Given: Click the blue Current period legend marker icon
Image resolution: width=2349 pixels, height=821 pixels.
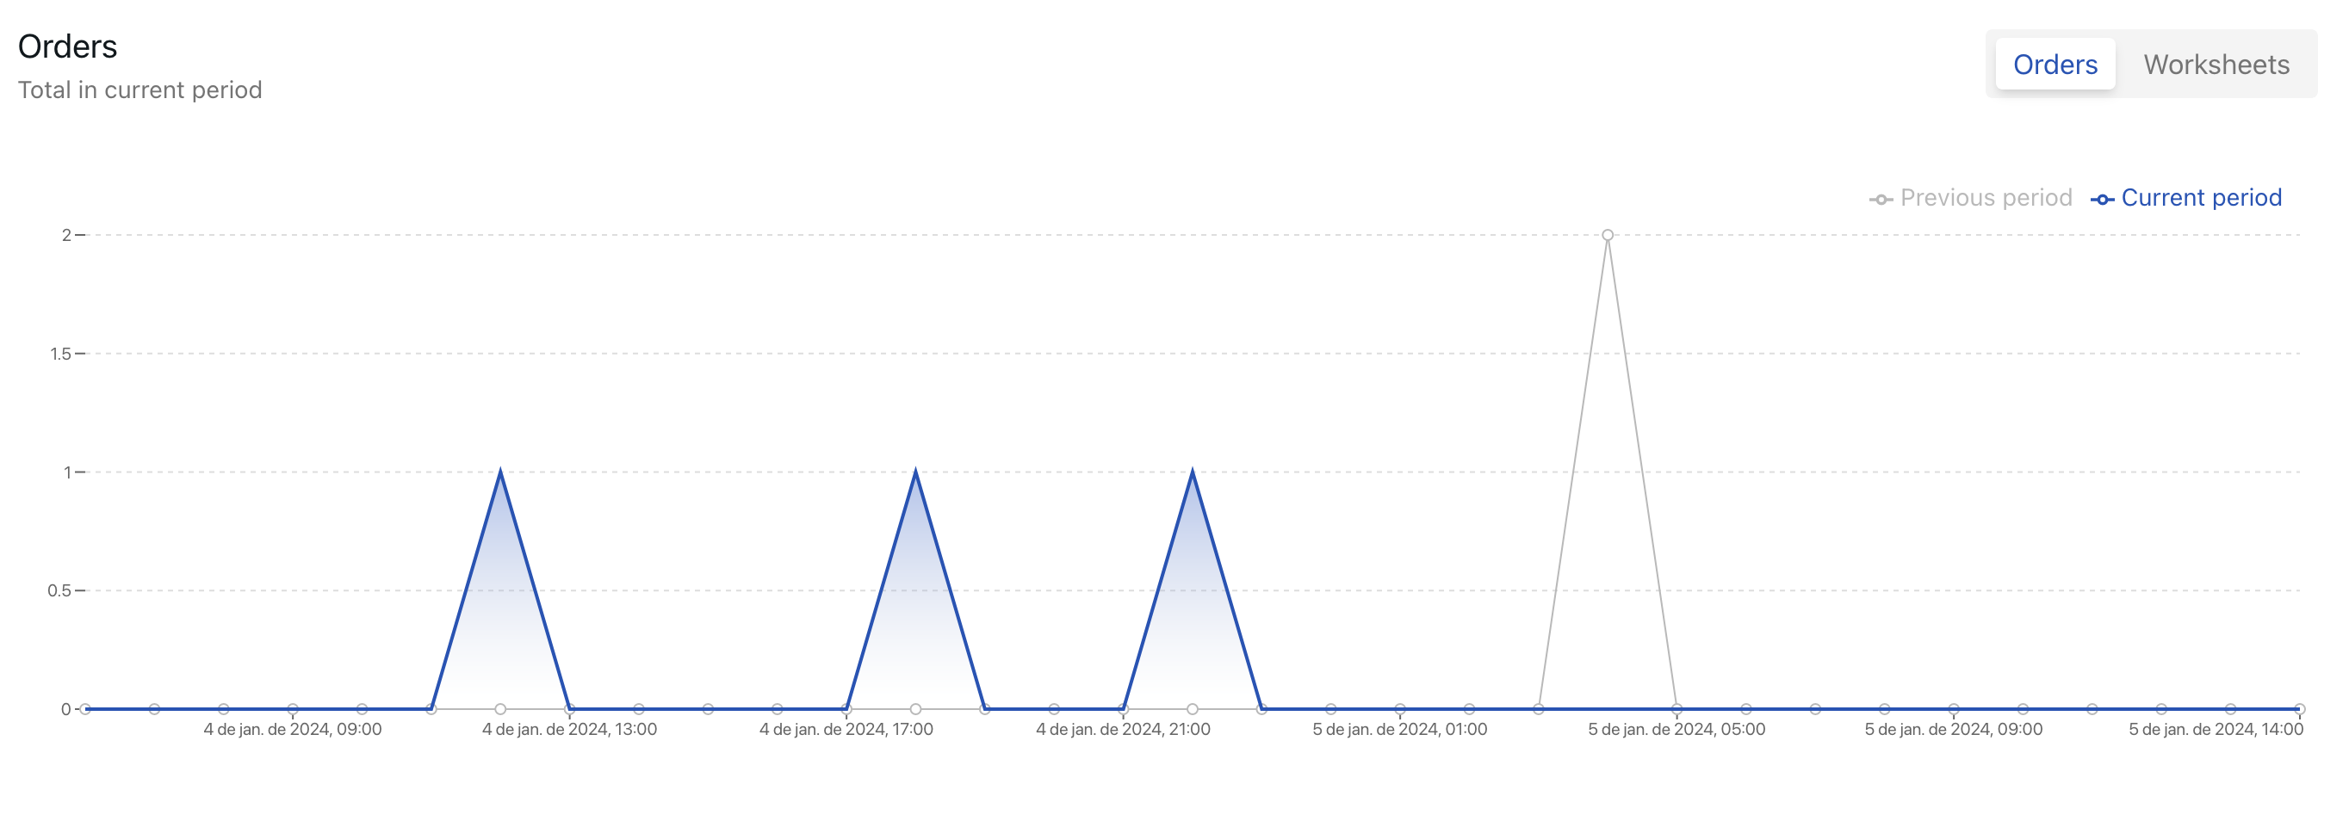Looking at the screenshot, I should click(x=2102, y=200).
